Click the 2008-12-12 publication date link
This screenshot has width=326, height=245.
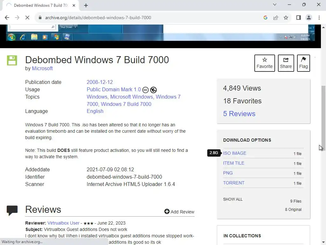click(x=100, y=82)
